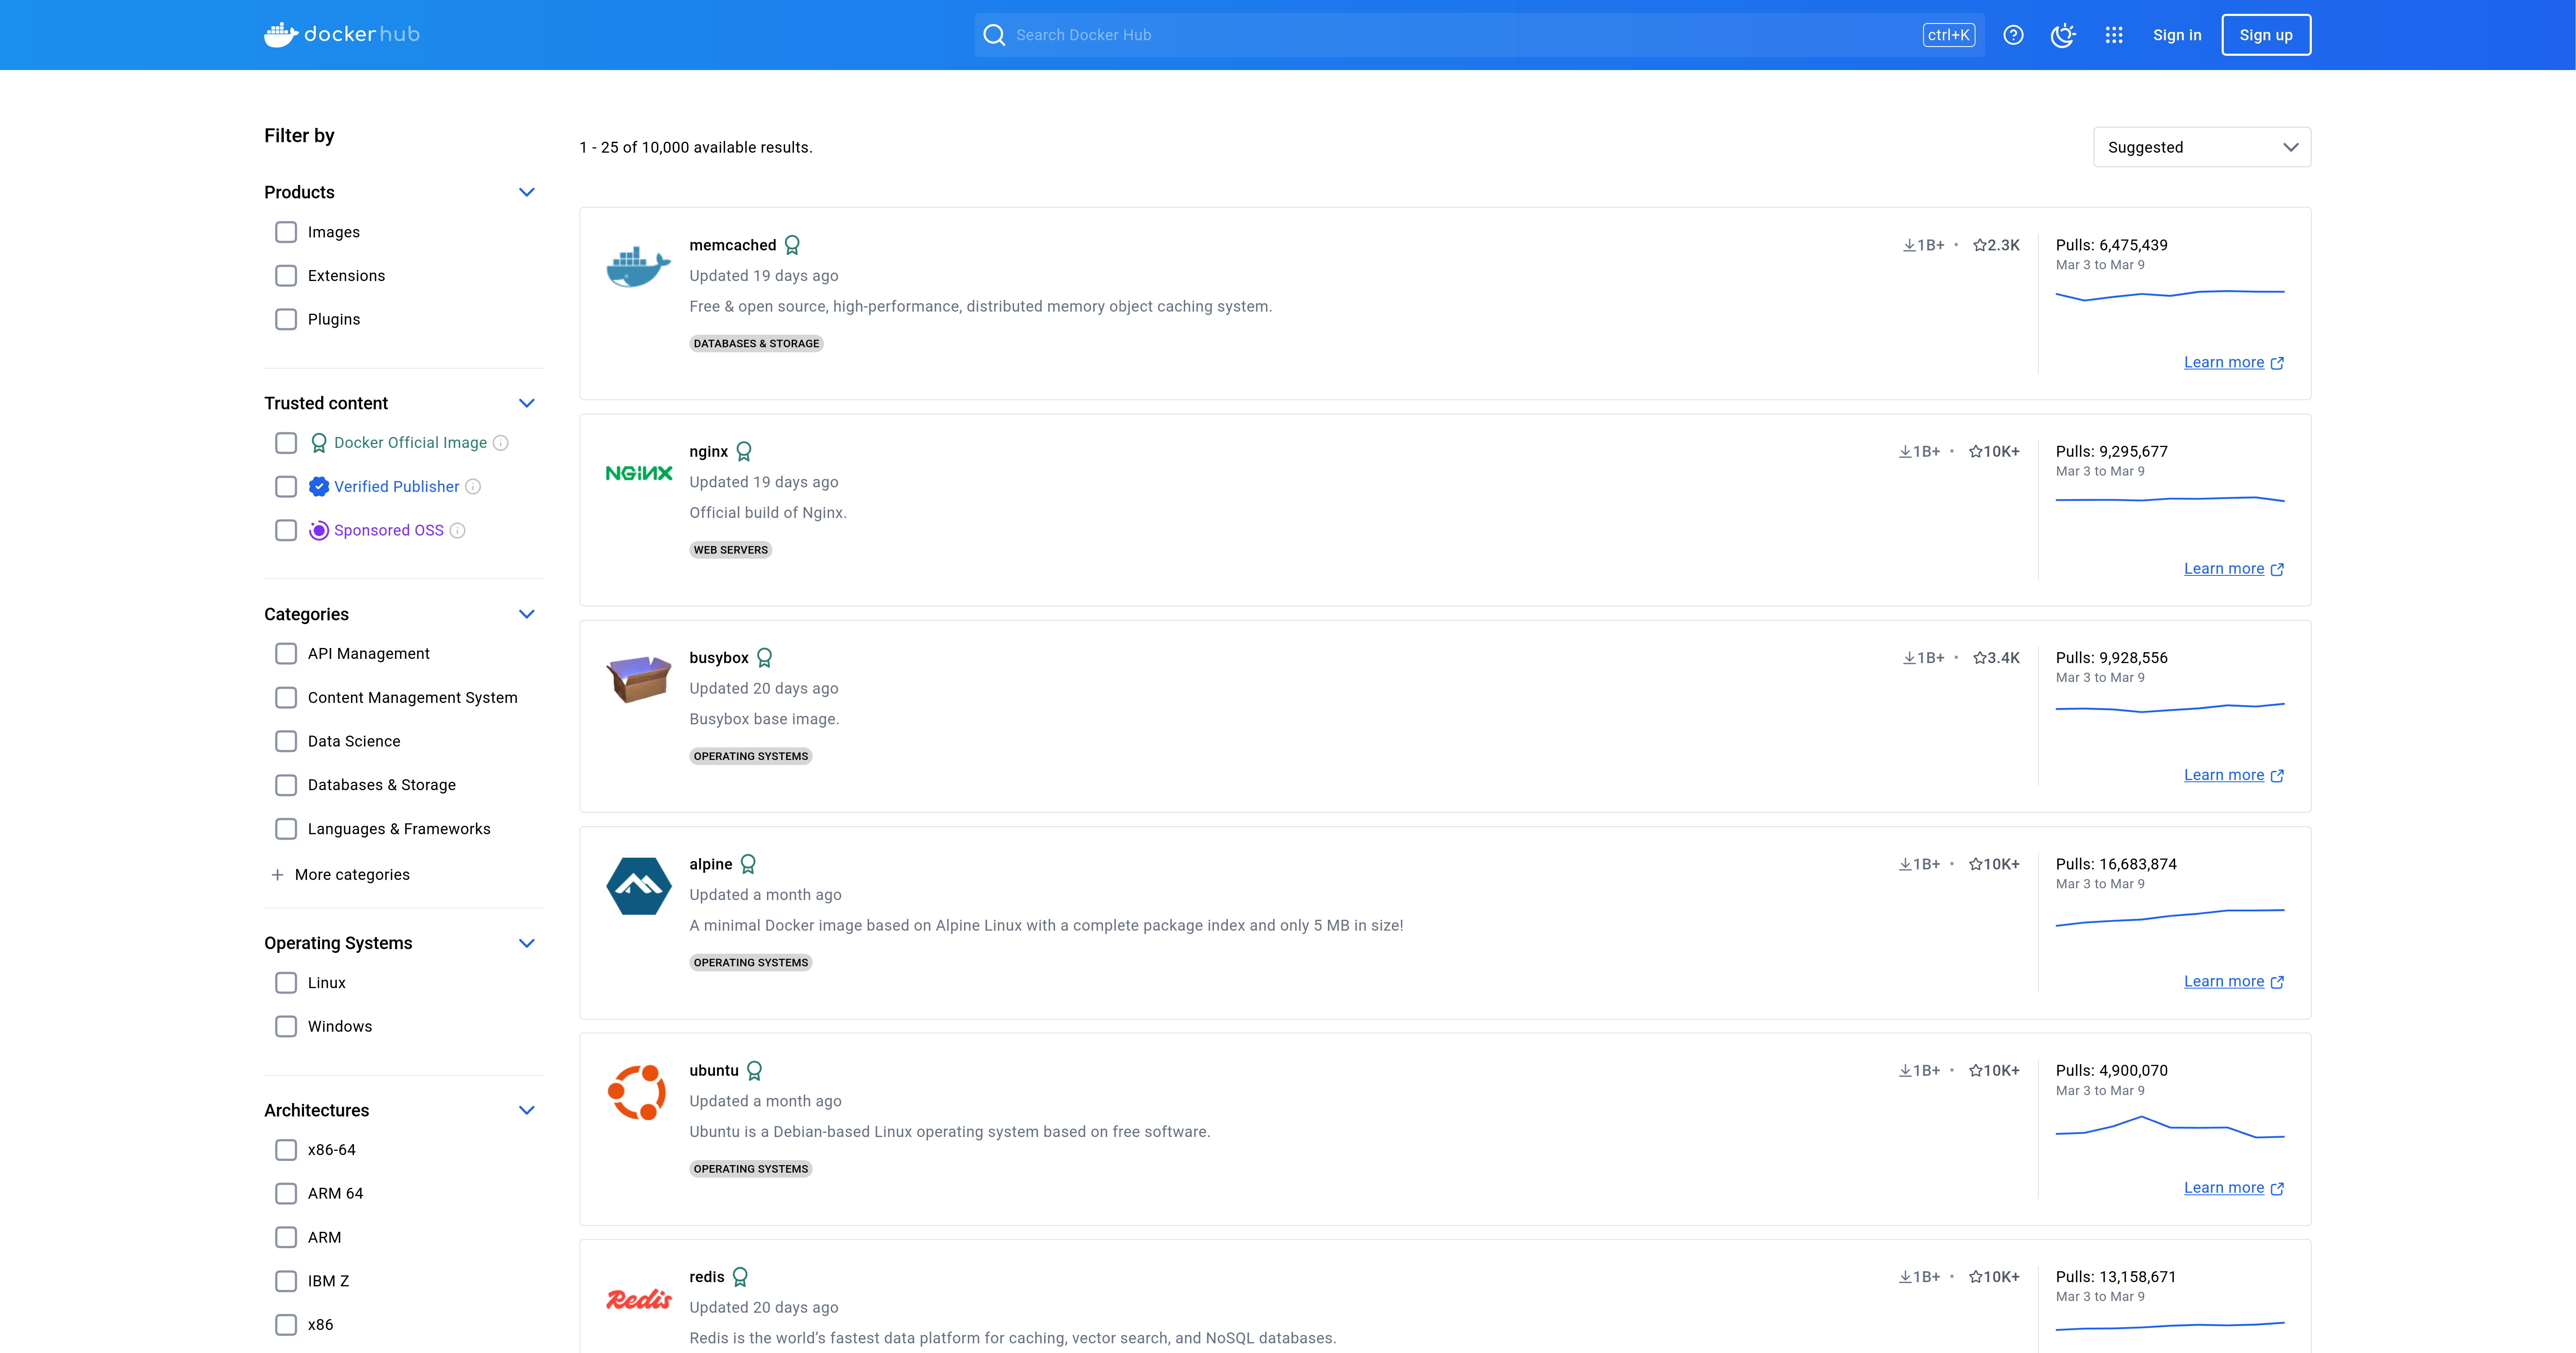
Task: Click the official image badge next to memcached
Action: point(792,245)
